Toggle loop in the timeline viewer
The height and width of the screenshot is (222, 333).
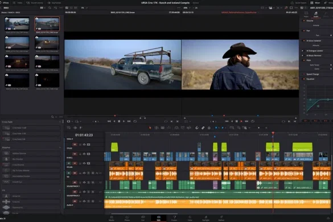253,121
